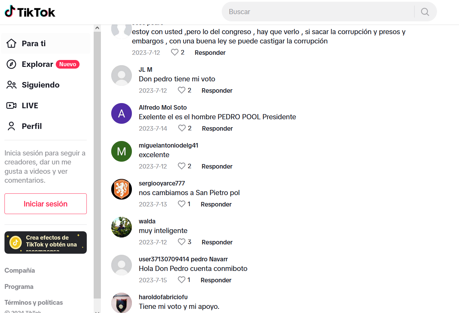Open sergiooyarce777's profile avatar
This screenshot has width=459, height=313.
coord(122,189)
